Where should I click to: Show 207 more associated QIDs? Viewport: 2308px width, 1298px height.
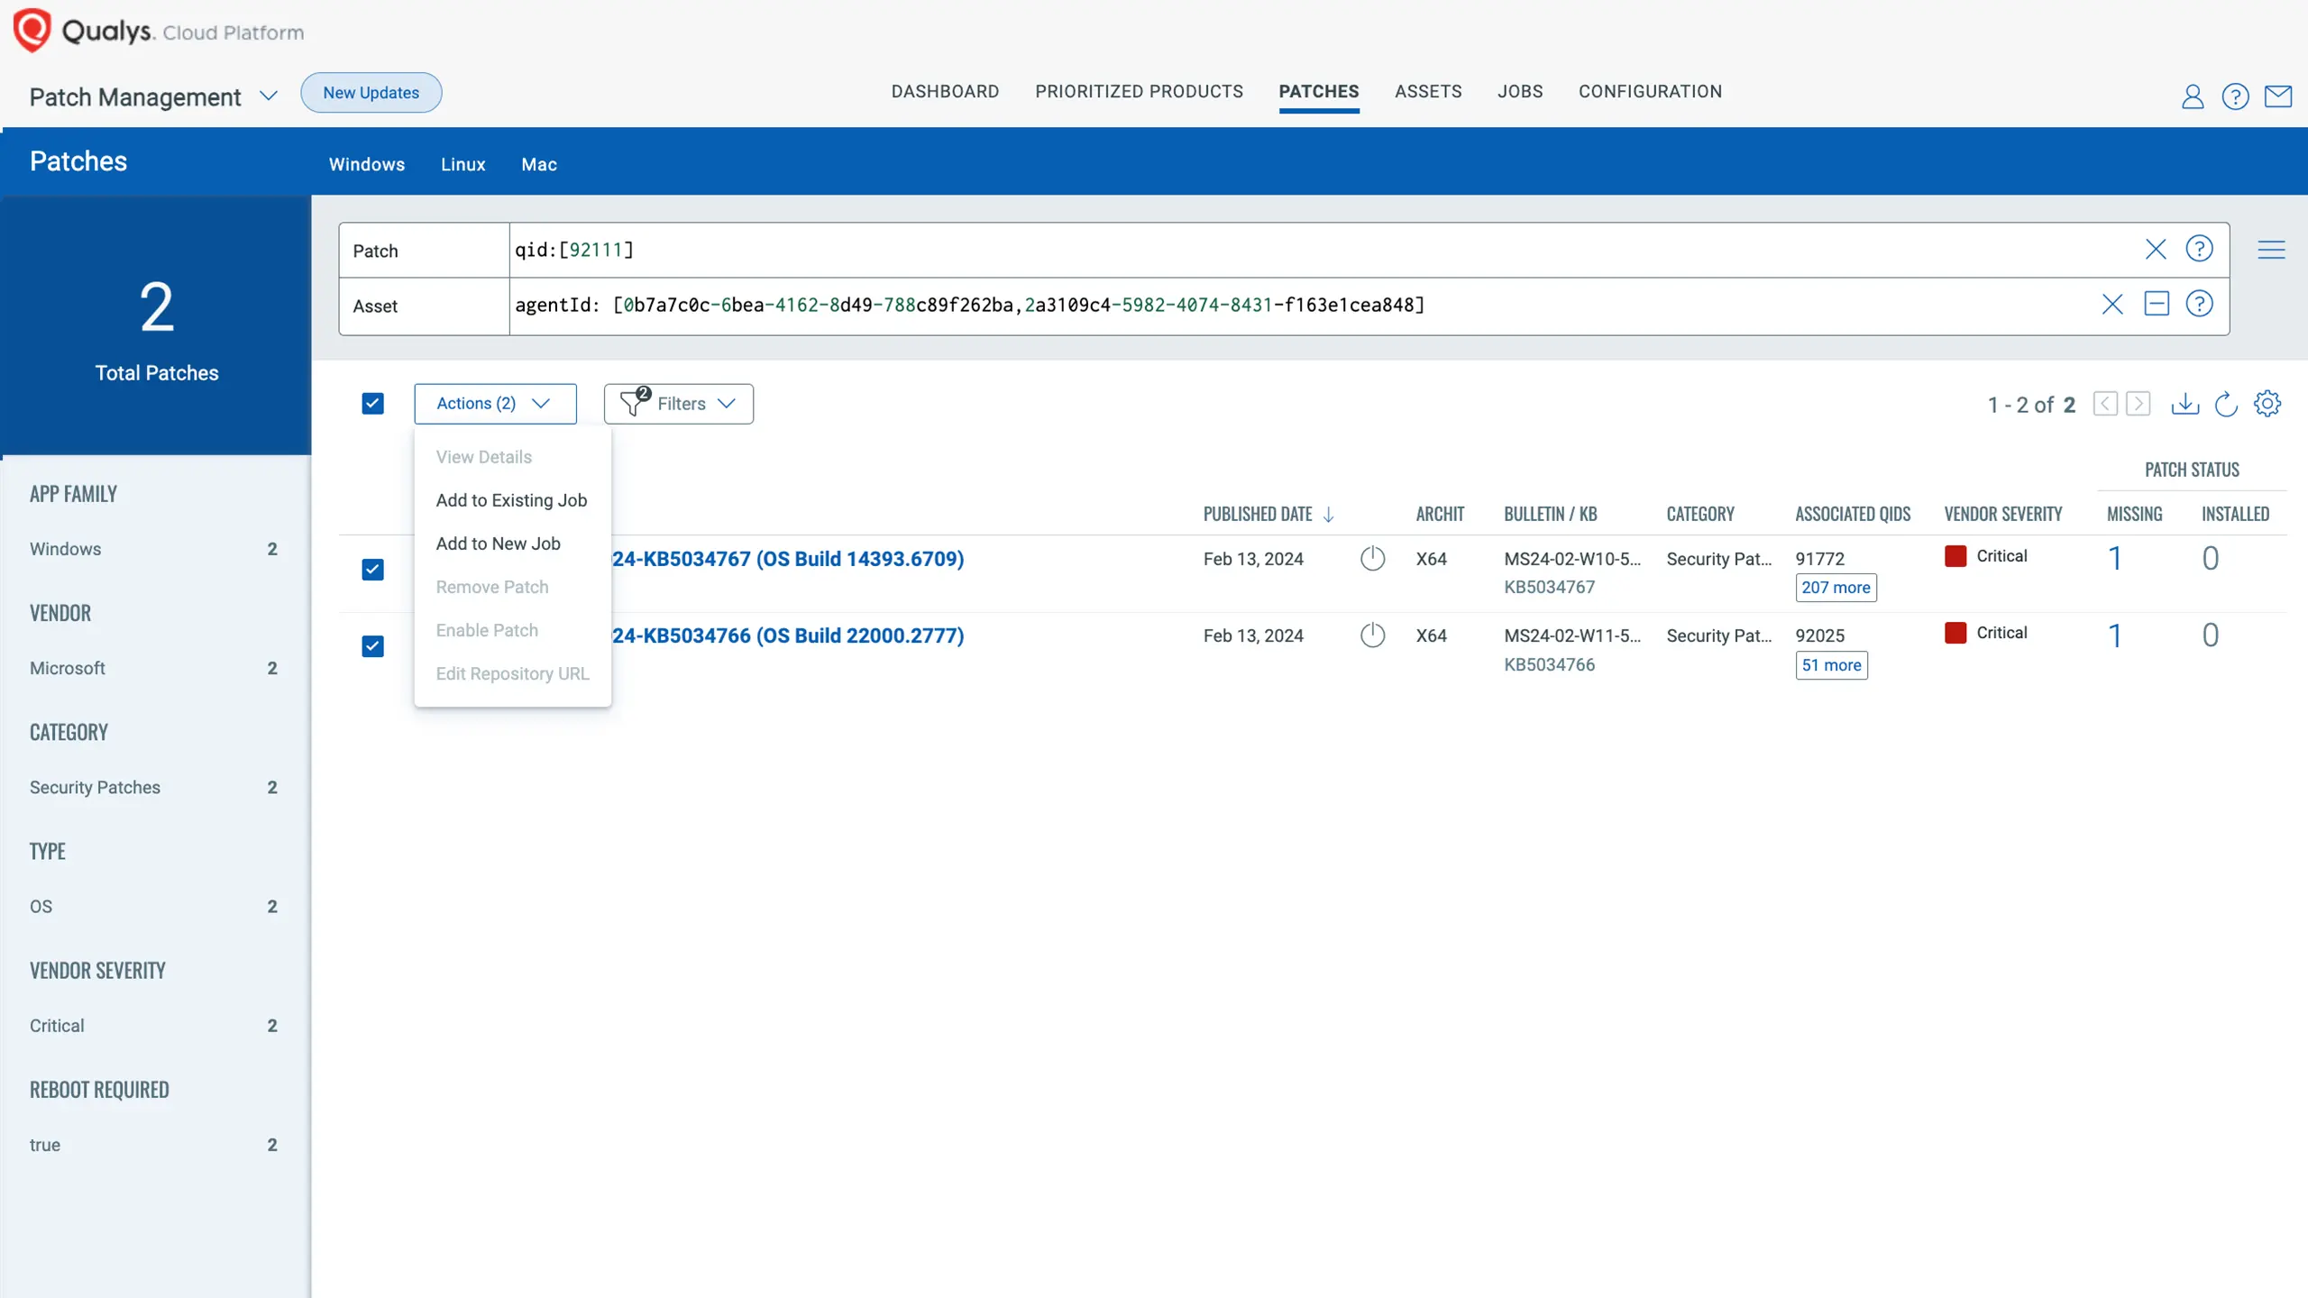point(1836,588)
